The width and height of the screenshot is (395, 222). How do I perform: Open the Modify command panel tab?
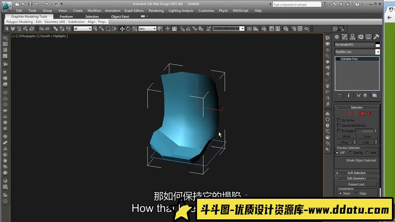click(345, 37)
